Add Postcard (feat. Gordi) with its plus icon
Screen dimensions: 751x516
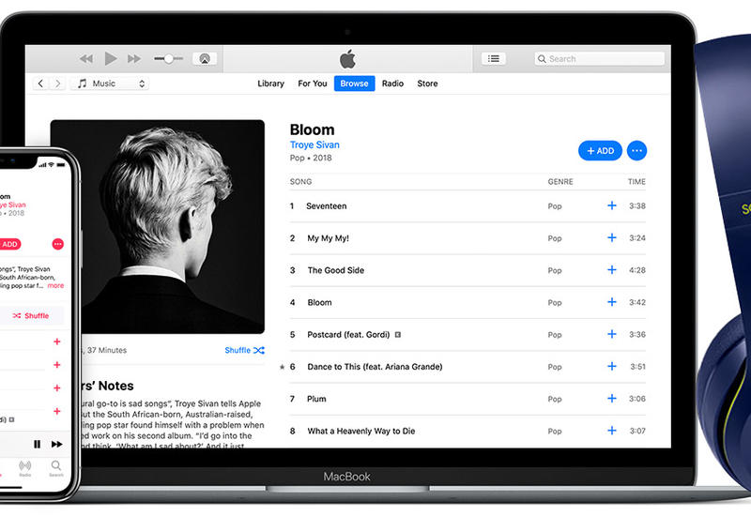click(x=612, y=334)
